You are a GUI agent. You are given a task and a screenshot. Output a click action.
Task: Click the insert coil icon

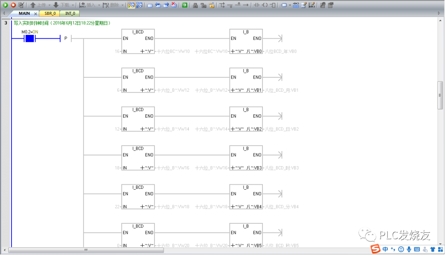[x=265, y=5]
